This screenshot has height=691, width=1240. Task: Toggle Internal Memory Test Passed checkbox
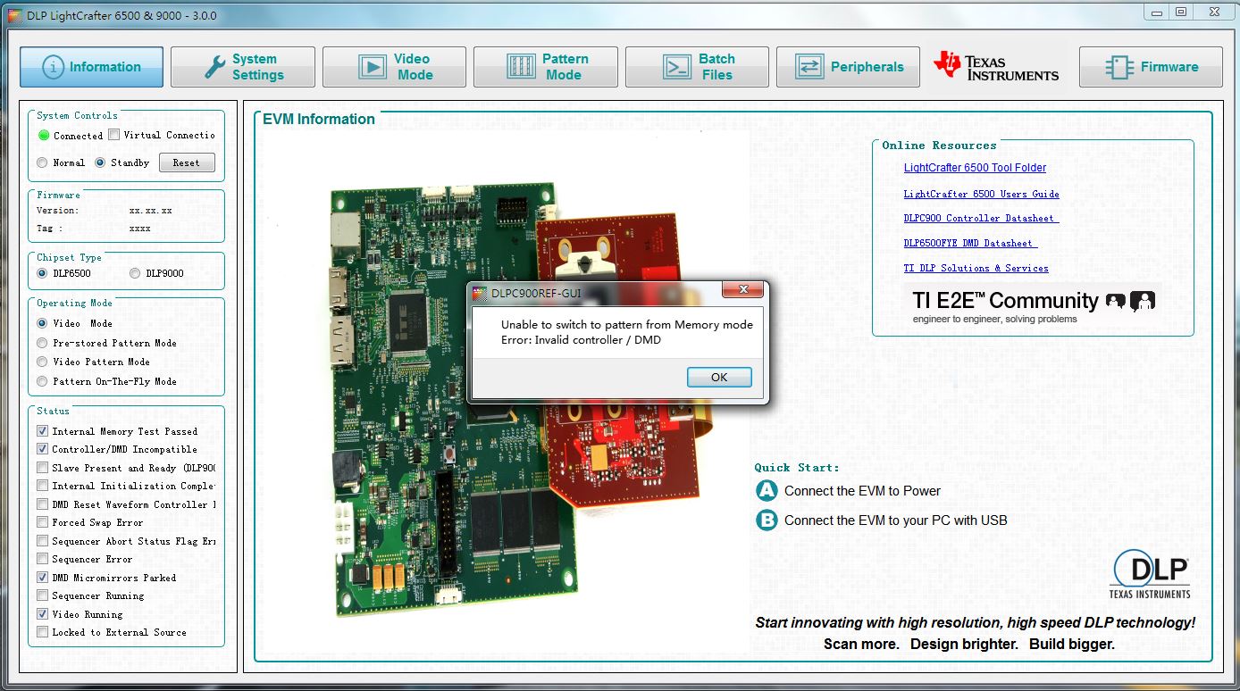pos(42,431)
